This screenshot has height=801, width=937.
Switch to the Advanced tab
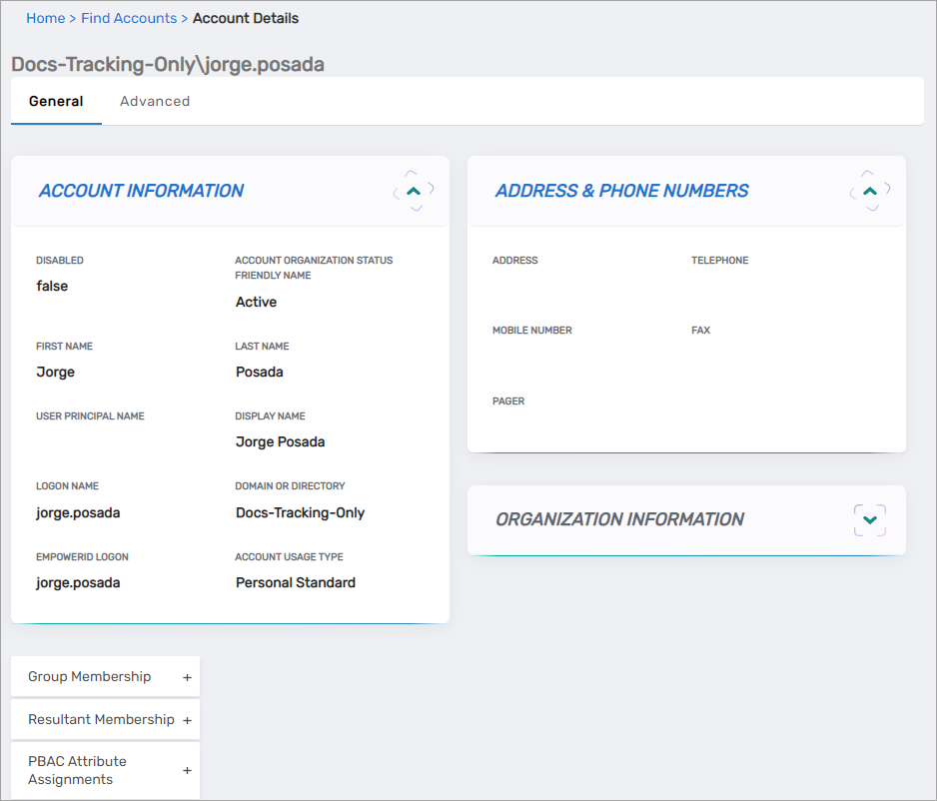pos(155,101)
